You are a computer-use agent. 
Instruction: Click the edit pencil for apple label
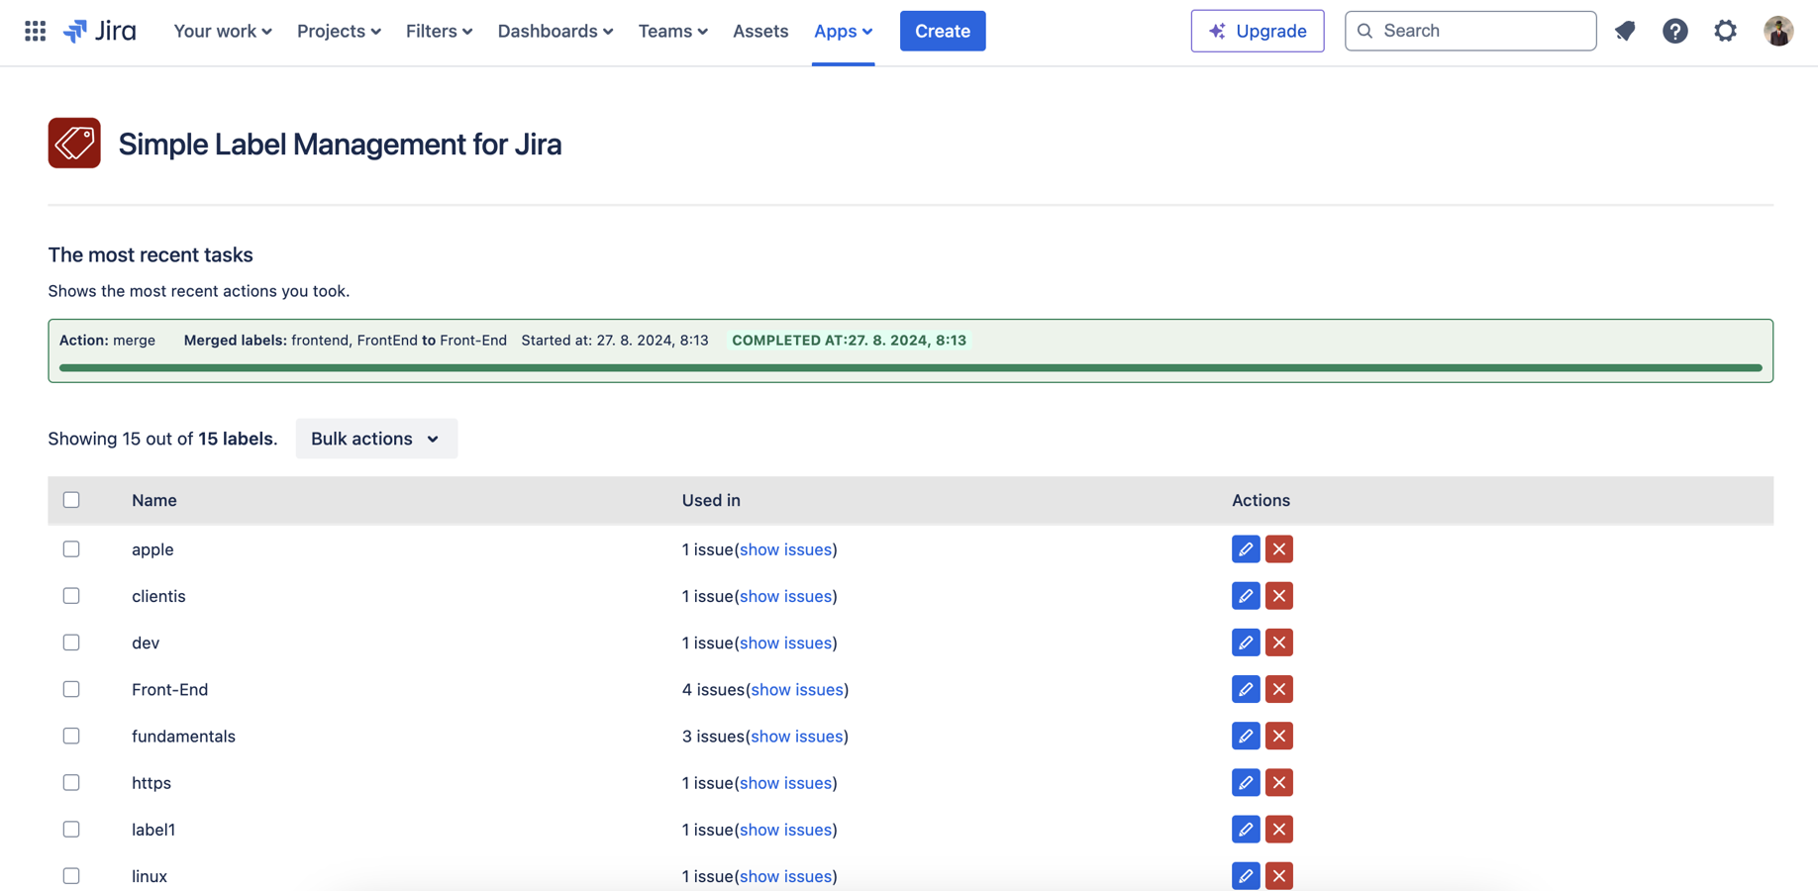click(x=1245, y=549)
